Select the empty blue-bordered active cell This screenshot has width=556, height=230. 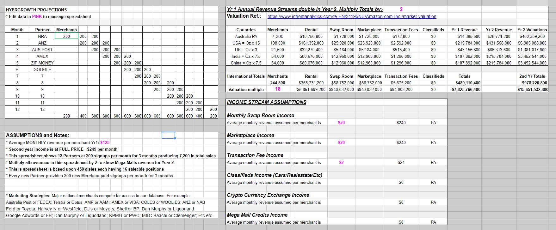coord(168,135)
